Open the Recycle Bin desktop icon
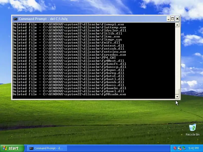The width and height of the screenshot is (203, 152). point(193,127)
